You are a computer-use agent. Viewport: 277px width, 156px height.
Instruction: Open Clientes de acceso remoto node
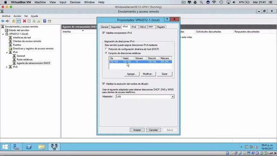pos(27,41)
